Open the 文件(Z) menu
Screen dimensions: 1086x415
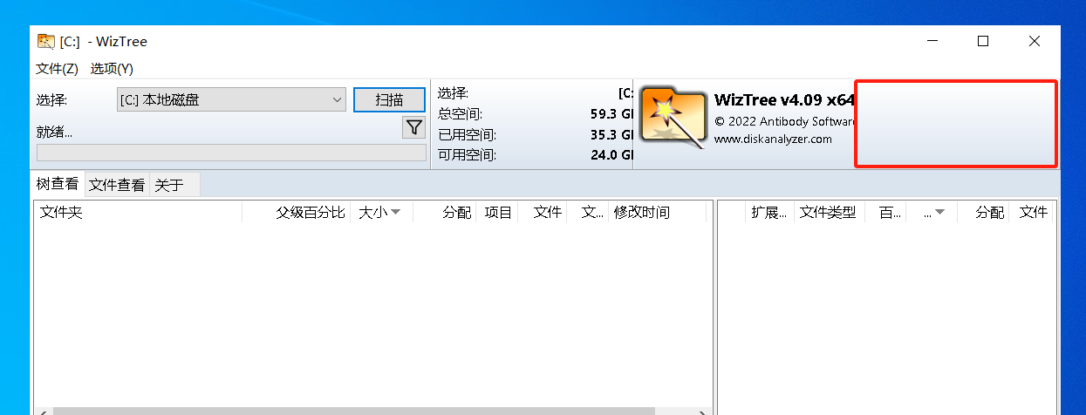57,68
